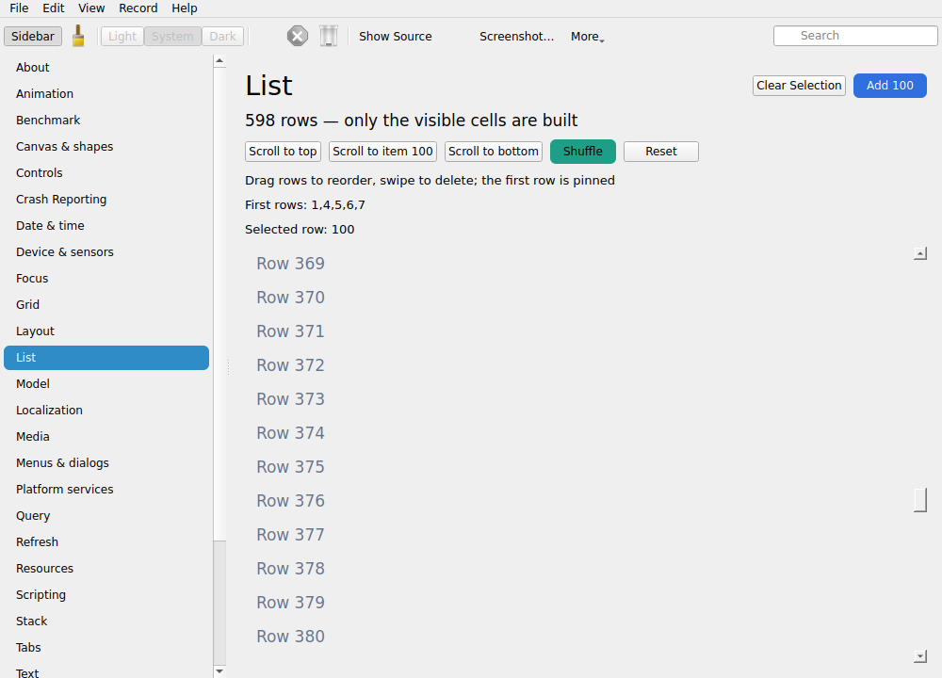Image resolution: width=942 pixels, height=678 pixels.
Task: Open Controls in the sidebar
Action: [x=106, y=173]
